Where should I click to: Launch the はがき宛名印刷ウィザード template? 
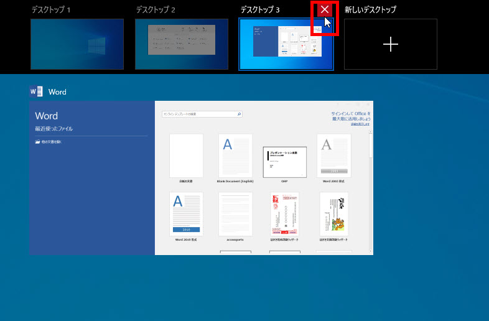[284, 213]
